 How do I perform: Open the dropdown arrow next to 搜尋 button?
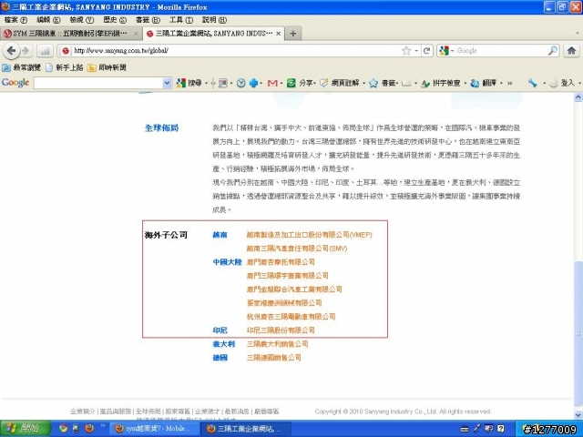[206, 83]
